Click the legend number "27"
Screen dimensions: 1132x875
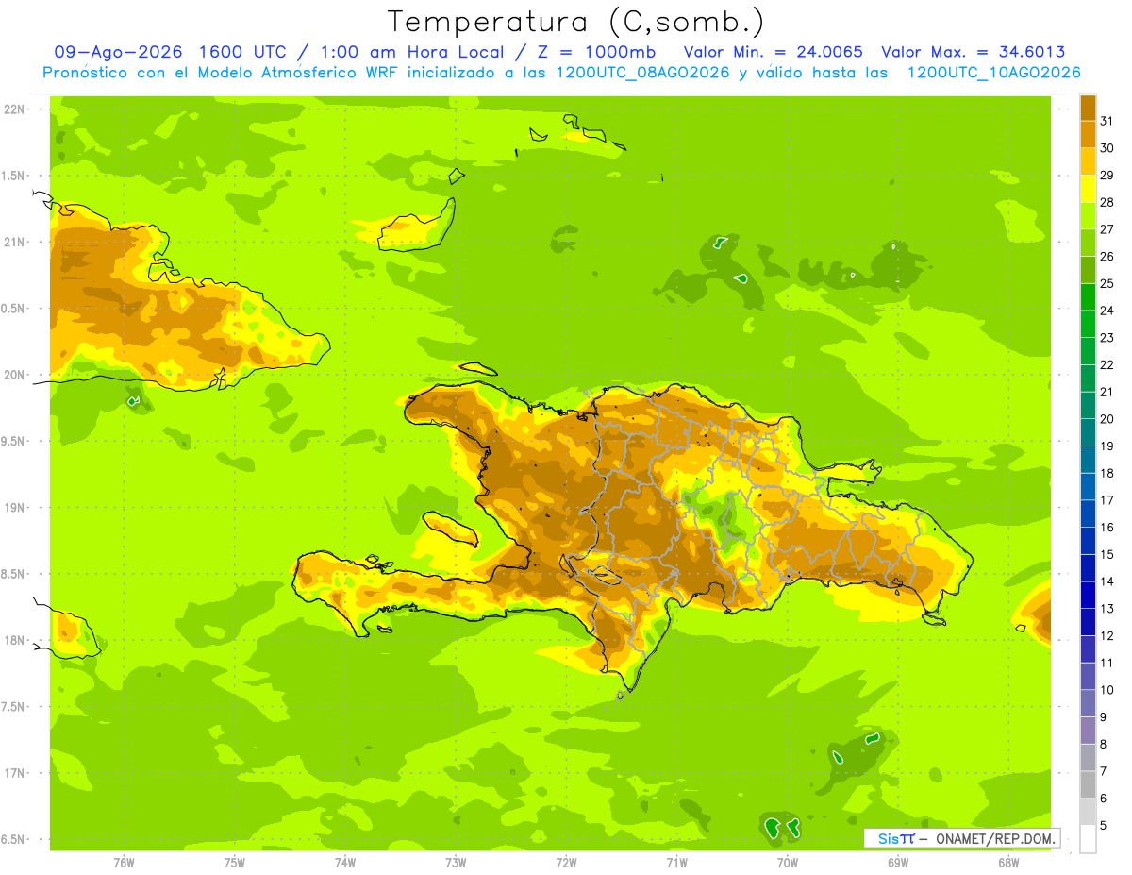point(1107,229)
